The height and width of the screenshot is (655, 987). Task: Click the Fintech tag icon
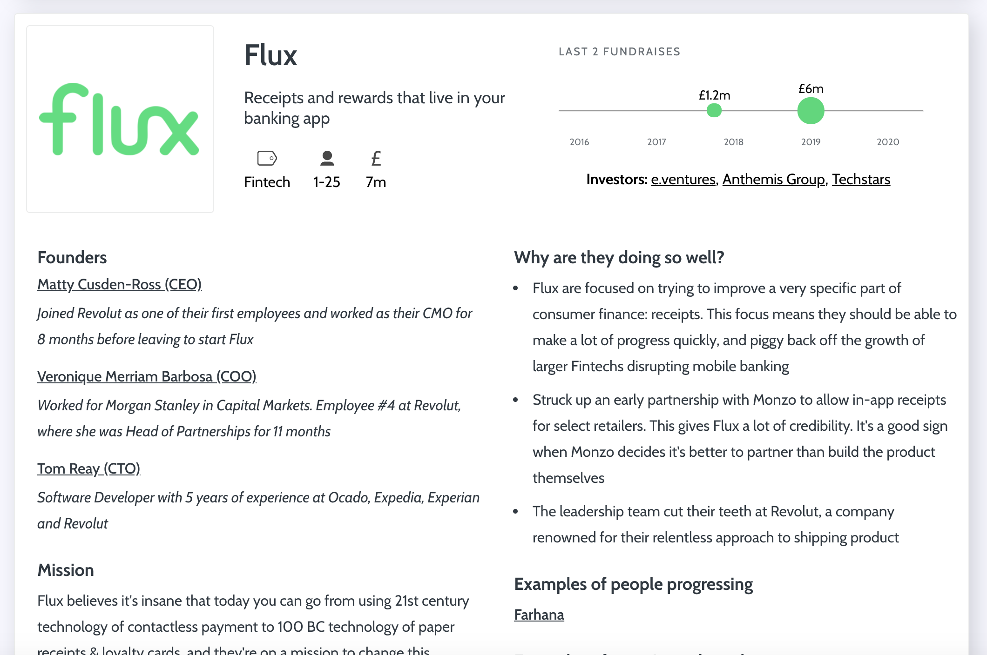[267, 158]
